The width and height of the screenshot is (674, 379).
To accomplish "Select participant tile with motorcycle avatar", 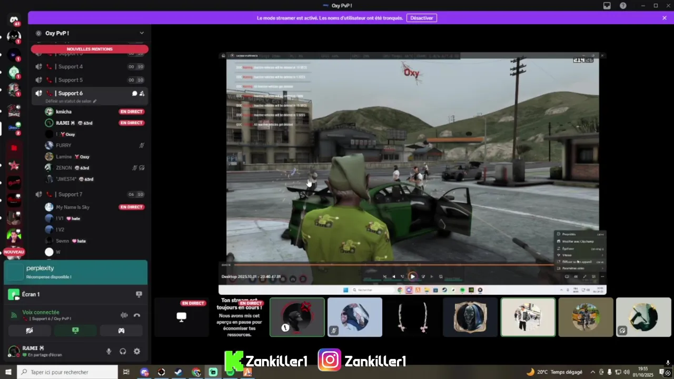I will click(x=586, y=317).
